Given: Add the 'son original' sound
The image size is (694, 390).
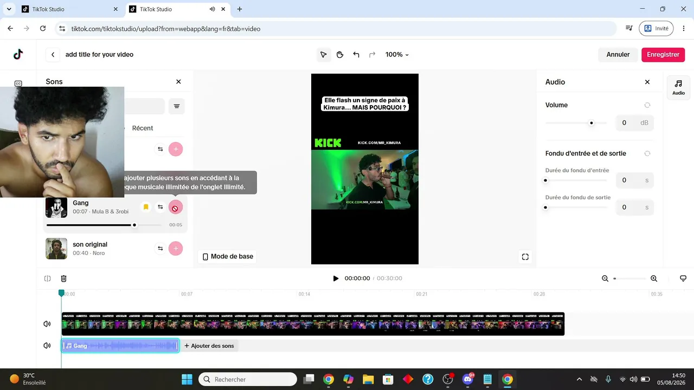Looking at the screenshot, I should (176, 249).
